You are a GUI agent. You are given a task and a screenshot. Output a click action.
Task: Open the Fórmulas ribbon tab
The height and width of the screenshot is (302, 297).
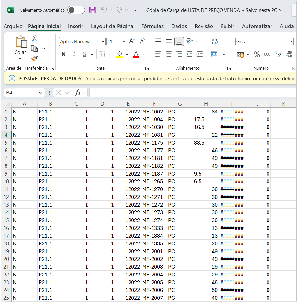click(x=152, y=26)
